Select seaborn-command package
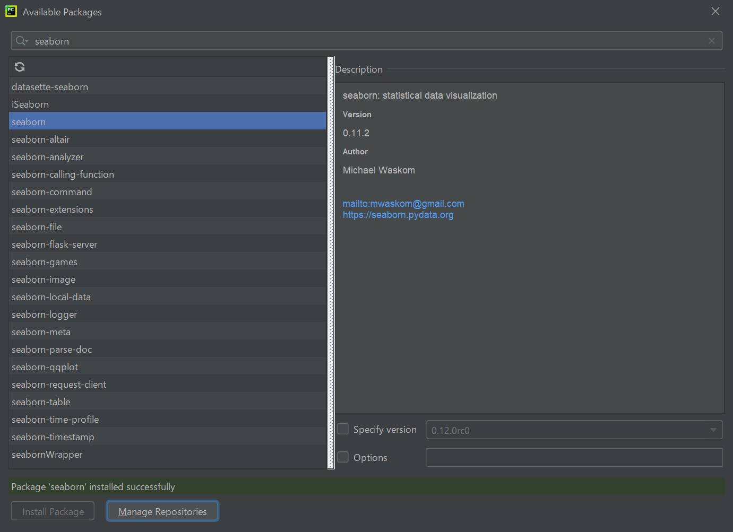The height and width of the screenshot is (532, 733). (167, 191)
